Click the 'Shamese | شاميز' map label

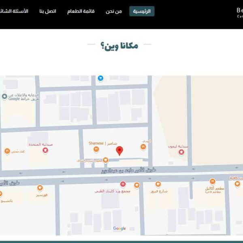coord(103,143)
